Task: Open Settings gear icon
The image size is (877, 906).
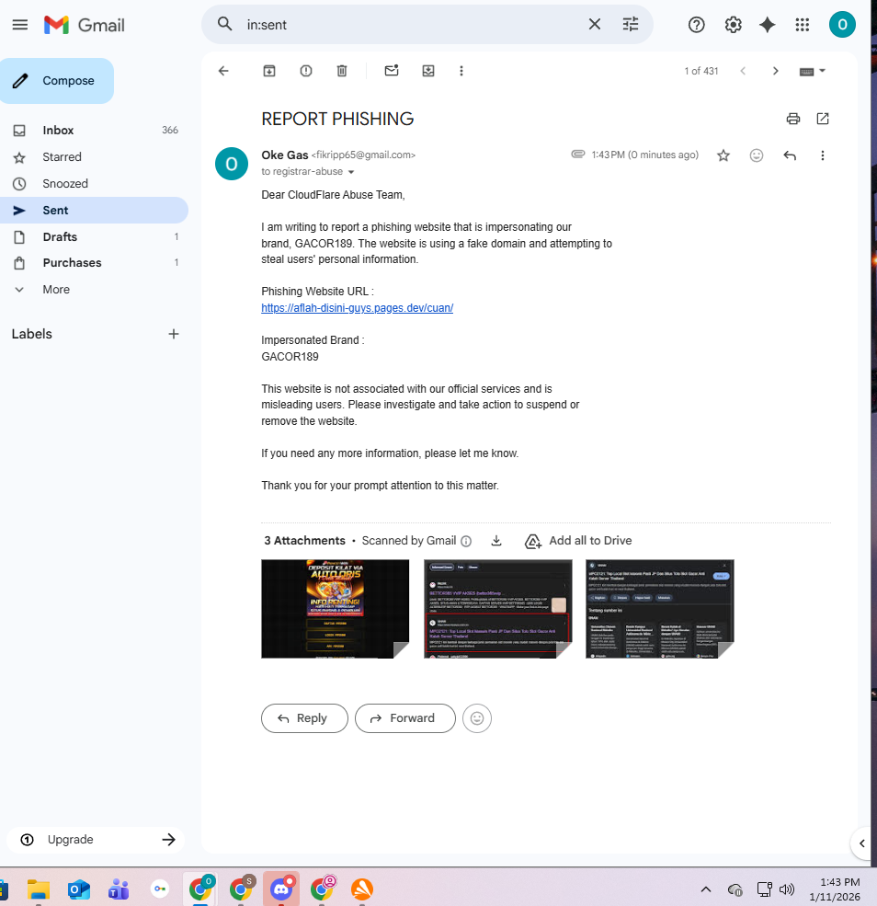Action: [x=733, y=25]
